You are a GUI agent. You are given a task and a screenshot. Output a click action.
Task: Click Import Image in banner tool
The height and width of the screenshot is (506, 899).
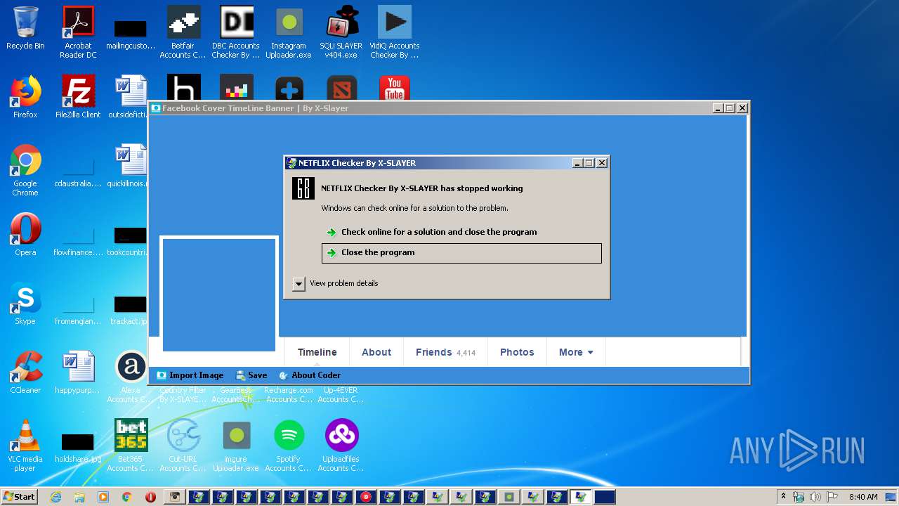190,375
